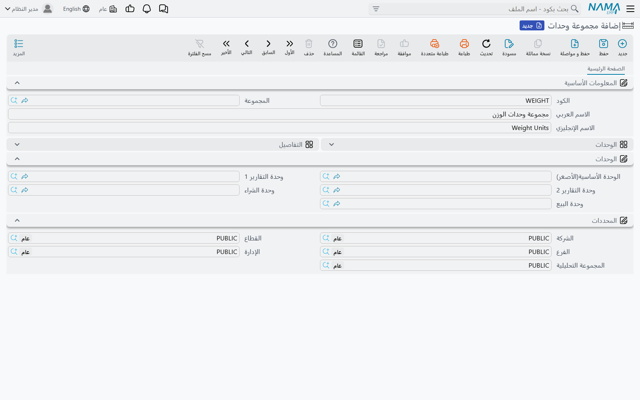Click the عام company selector in header
The width and height of the screenshot is (640, 400).
[108, 9]
